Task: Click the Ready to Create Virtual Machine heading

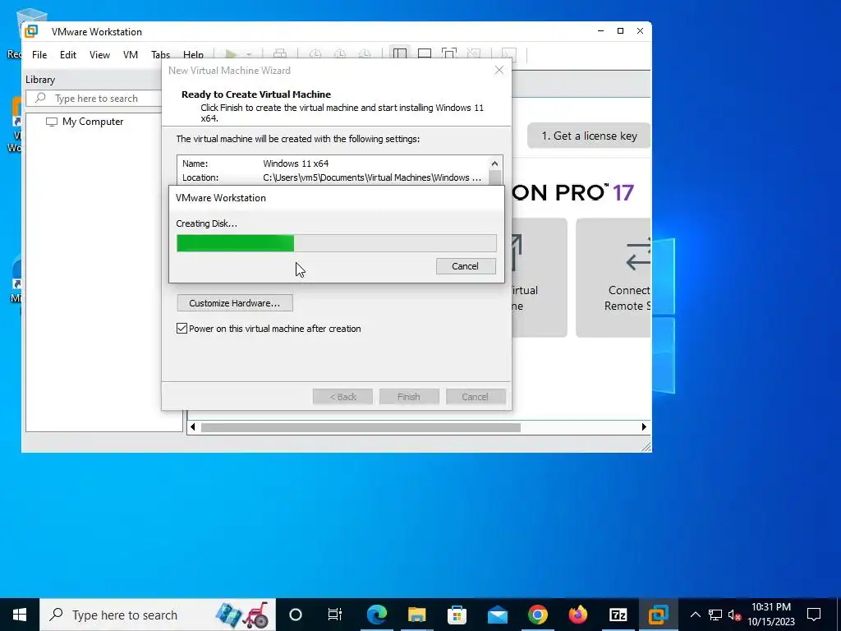Action: pos(256,94)
